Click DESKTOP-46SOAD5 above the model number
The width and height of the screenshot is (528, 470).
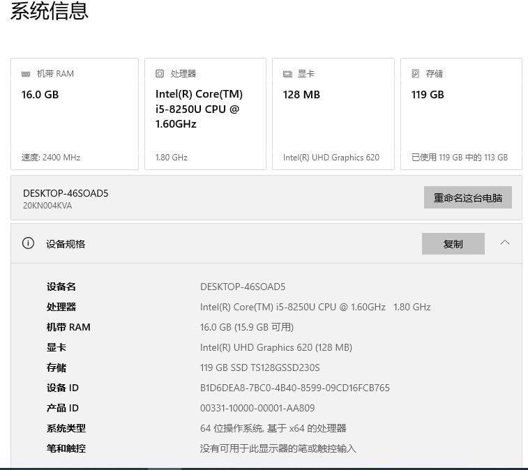(66, 193)
